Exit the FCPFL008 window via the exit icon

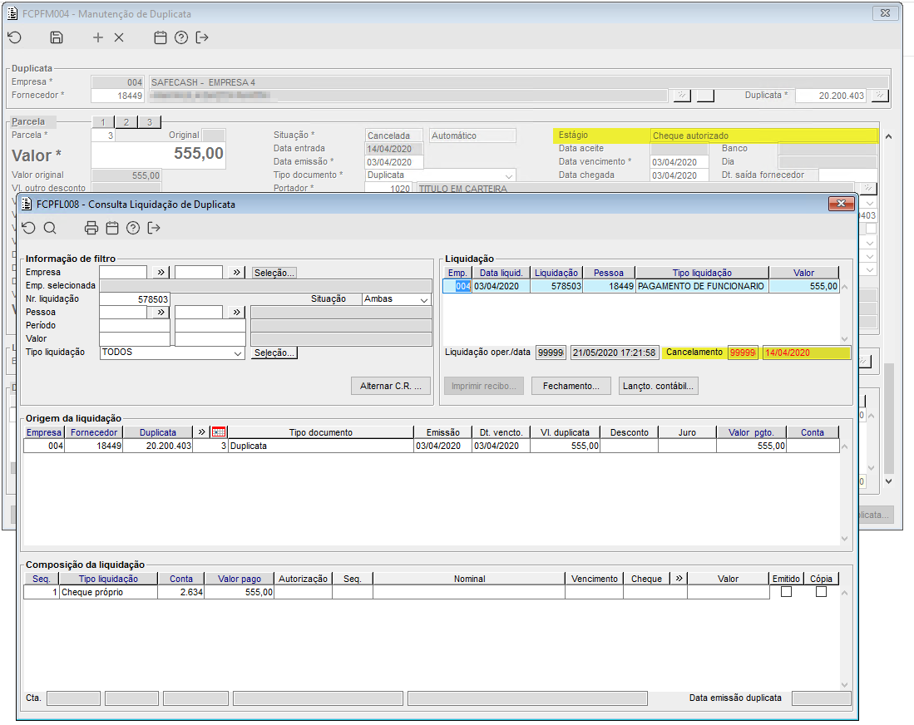pos(154,228)
